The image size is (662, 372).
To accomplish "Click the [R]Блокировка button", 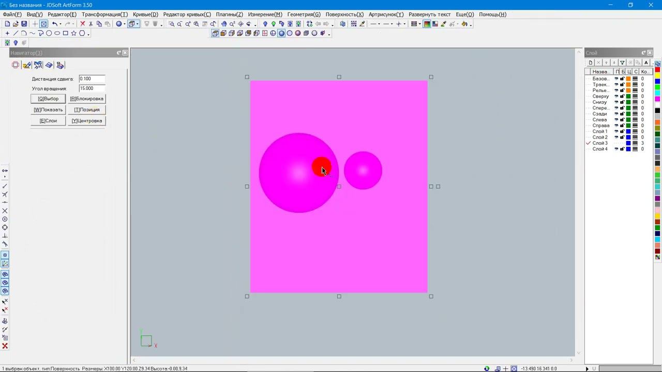I will pos(86,99).
